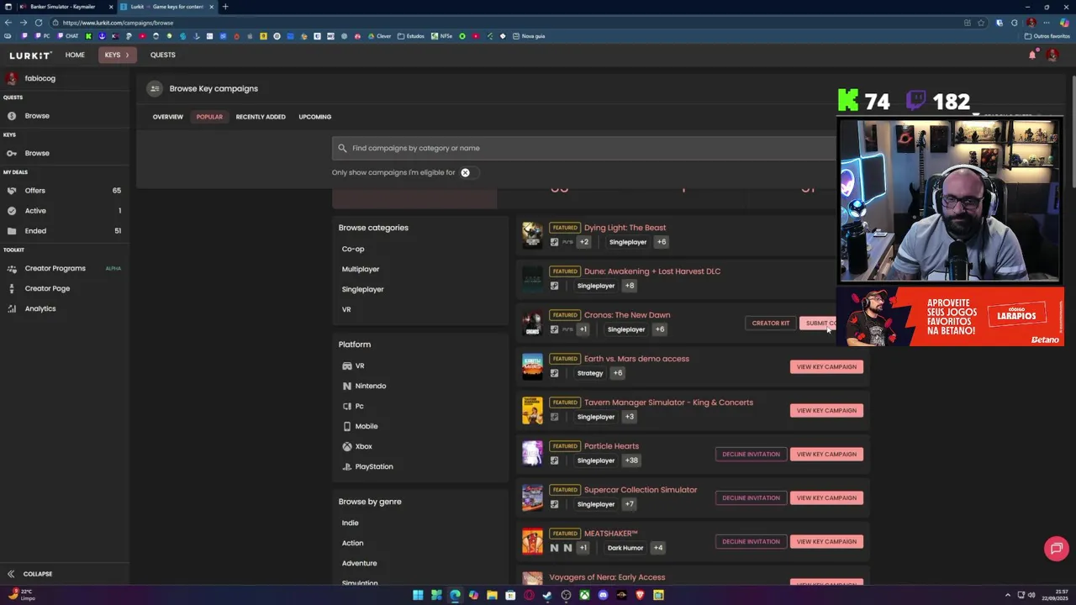Click the Nintendo platform icon
This screenshot has height=605, width=1076.
click(x=347, y=386)
